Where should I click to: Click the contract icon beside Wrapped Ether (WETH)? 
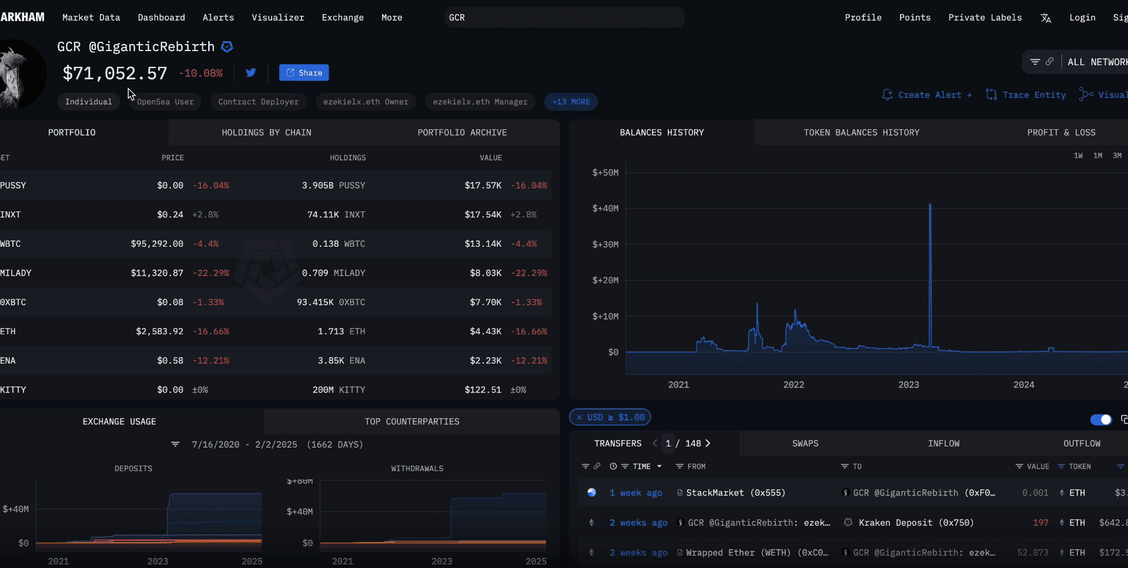pos(680,552)
